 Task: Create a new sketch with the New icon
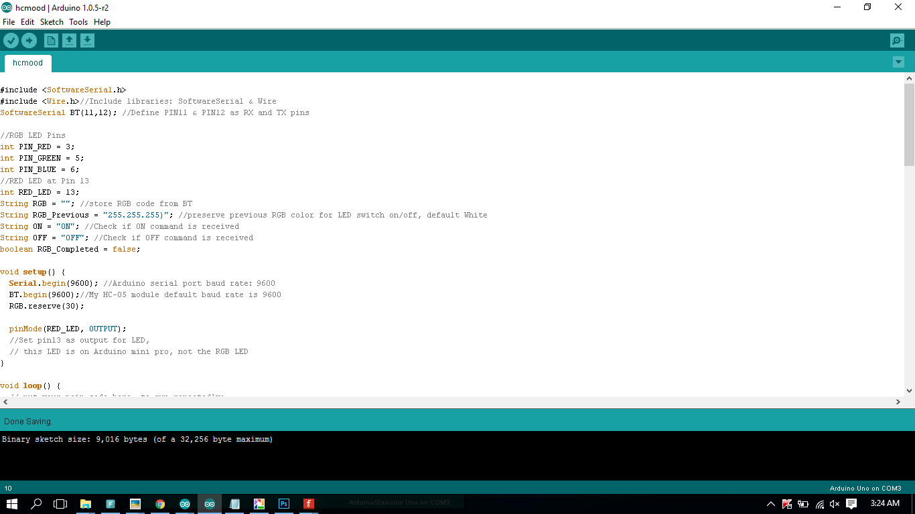pyautogui.click(x=51, y=40)
